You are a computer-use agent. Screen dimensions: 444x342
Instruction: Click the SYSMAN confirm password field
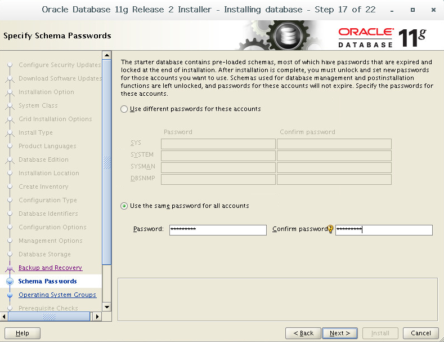click(334, 167)
